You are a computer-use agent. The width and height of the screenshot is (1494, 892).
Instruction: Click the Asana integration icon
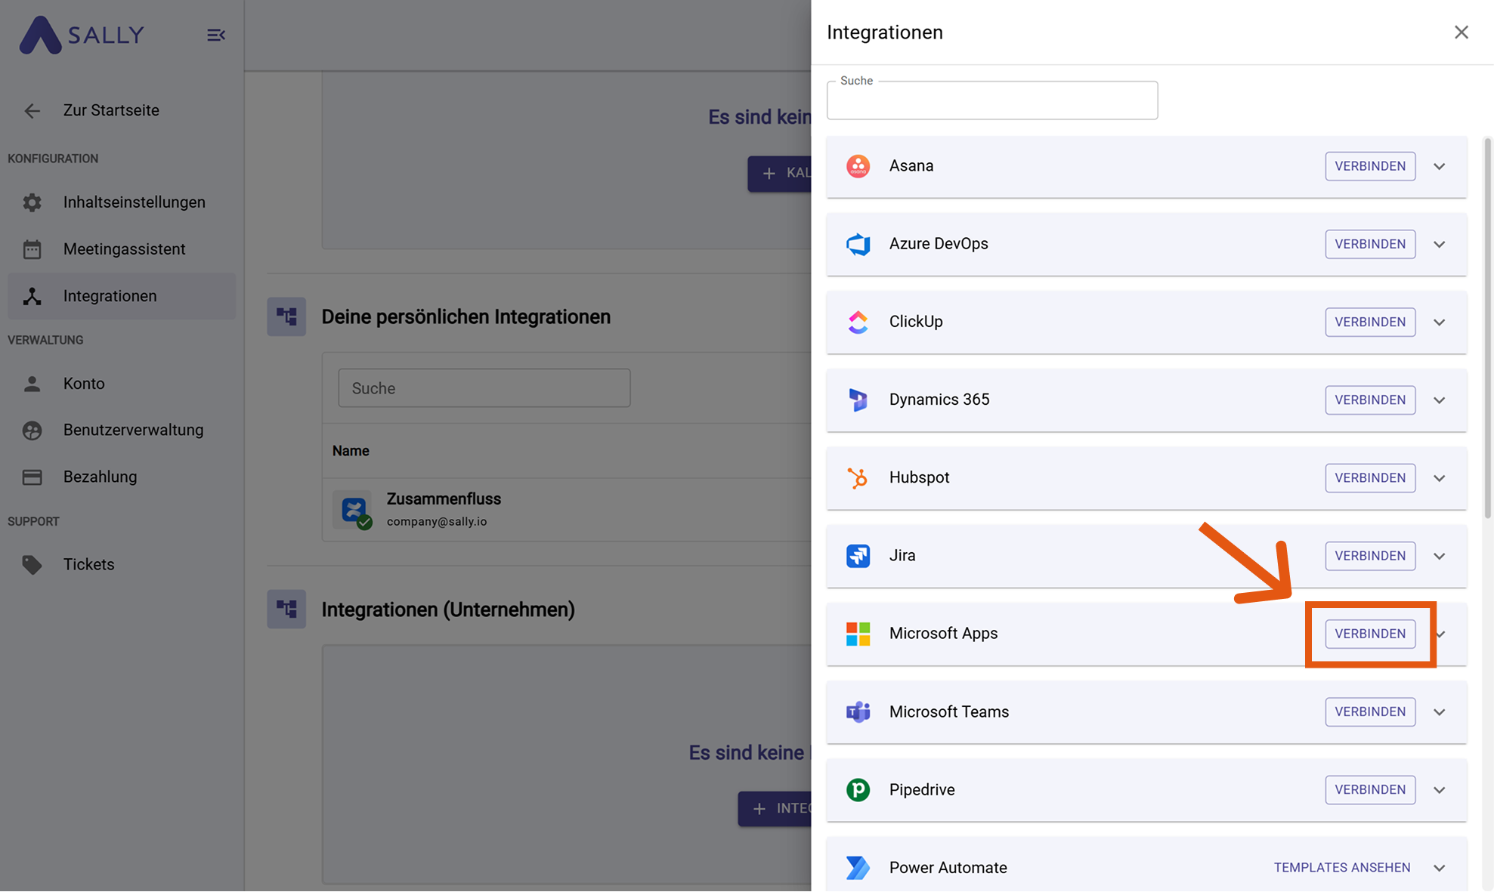pos(858,166)
